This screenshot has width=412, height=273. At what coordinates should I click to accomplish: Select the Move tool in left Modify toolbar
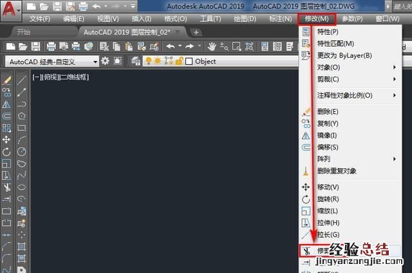pos(6,139)
